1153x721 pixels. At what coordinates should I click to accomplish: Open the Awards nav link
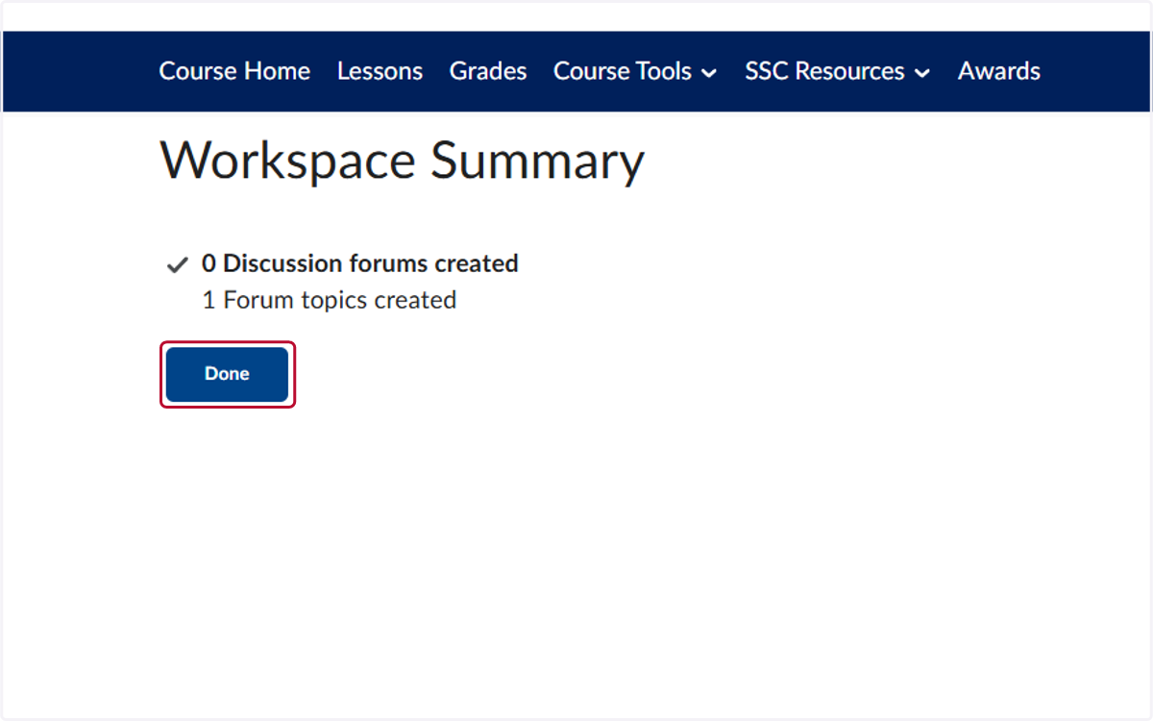click(999, 71)
